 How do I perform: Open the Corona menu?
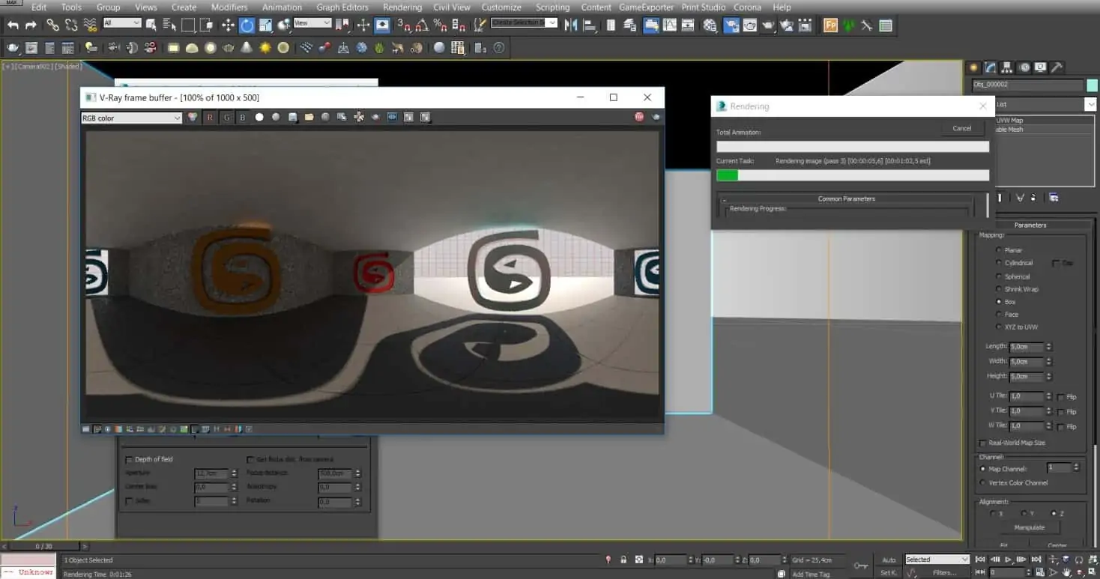pyautogui.click(x=747, y=7)
